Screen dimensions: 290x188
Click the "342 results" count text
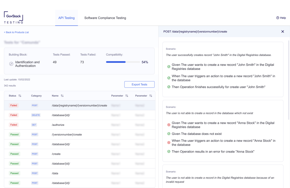click(10, 86)
